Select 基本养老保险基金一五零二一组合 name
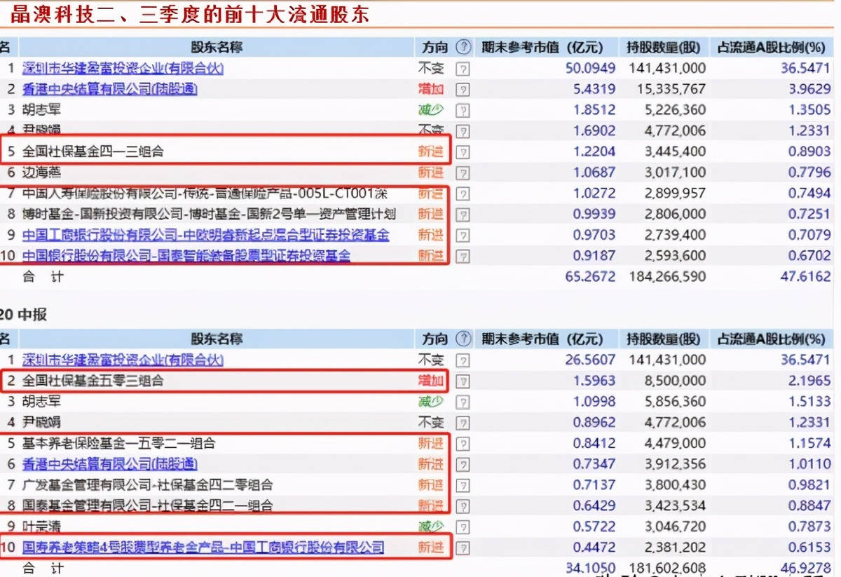The image size is (841, 577). coord(119,443)
